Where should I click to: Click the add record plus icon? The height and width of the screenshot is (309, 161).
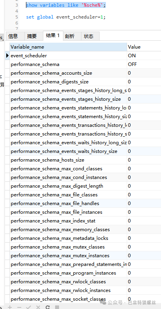click(9, 307)
